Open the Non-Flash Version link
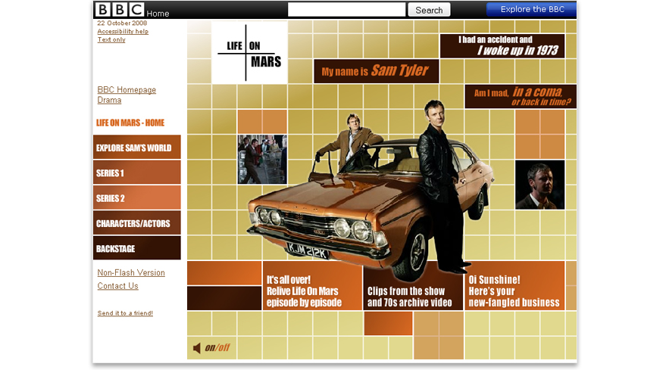The width and height of the screenshot is (669, 370). [131, 273]
